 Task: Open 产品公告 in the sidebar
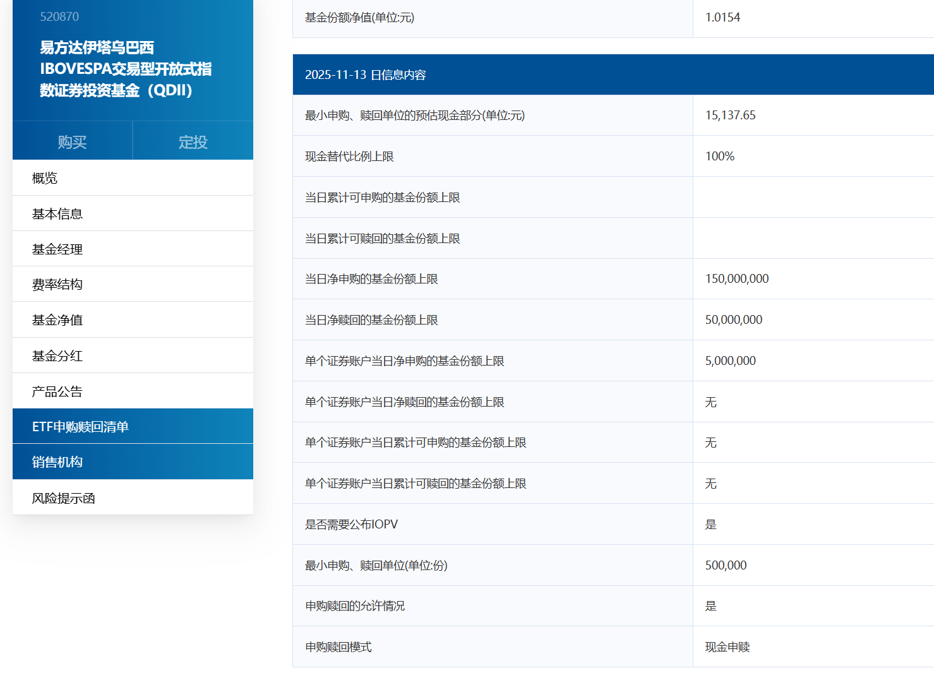coord(57,391)
